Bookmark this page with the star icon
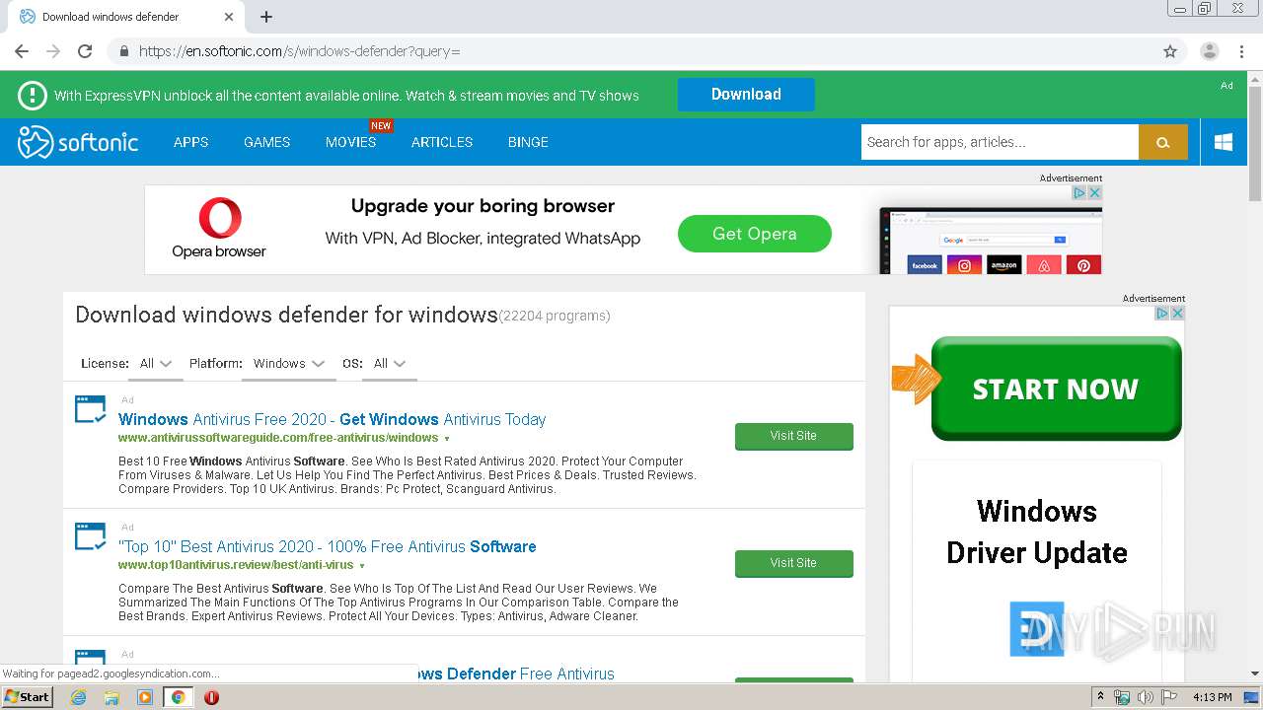 click(x=1170, y=51)
